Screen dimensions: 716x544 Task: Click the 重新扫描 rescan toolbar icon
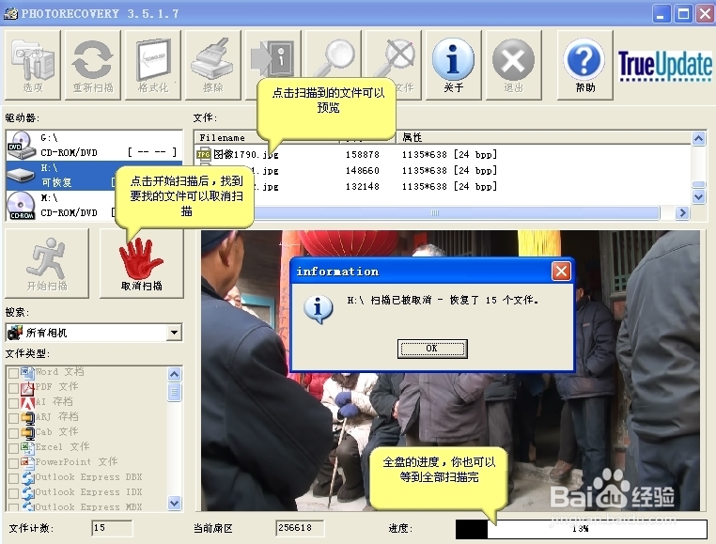93,65
